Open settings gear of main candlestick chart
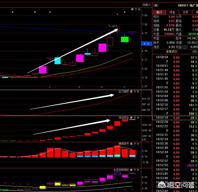 pyautogui.click(x=132, y=9)
